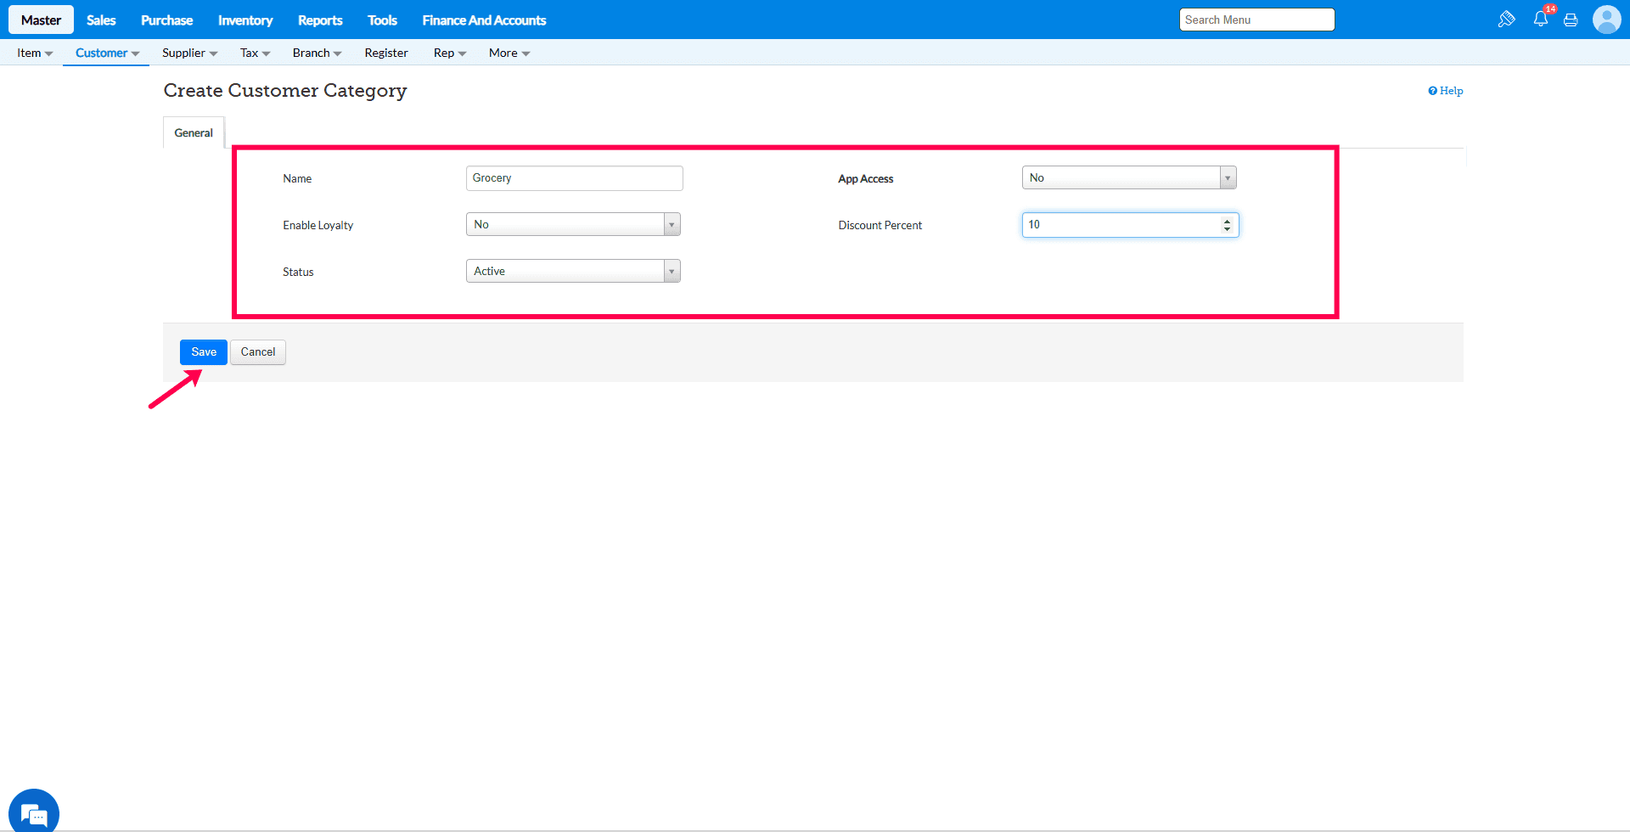Select the General tab
This screenshot has height=832, width=1630.
pyautogui.click(x=194, y=132)
